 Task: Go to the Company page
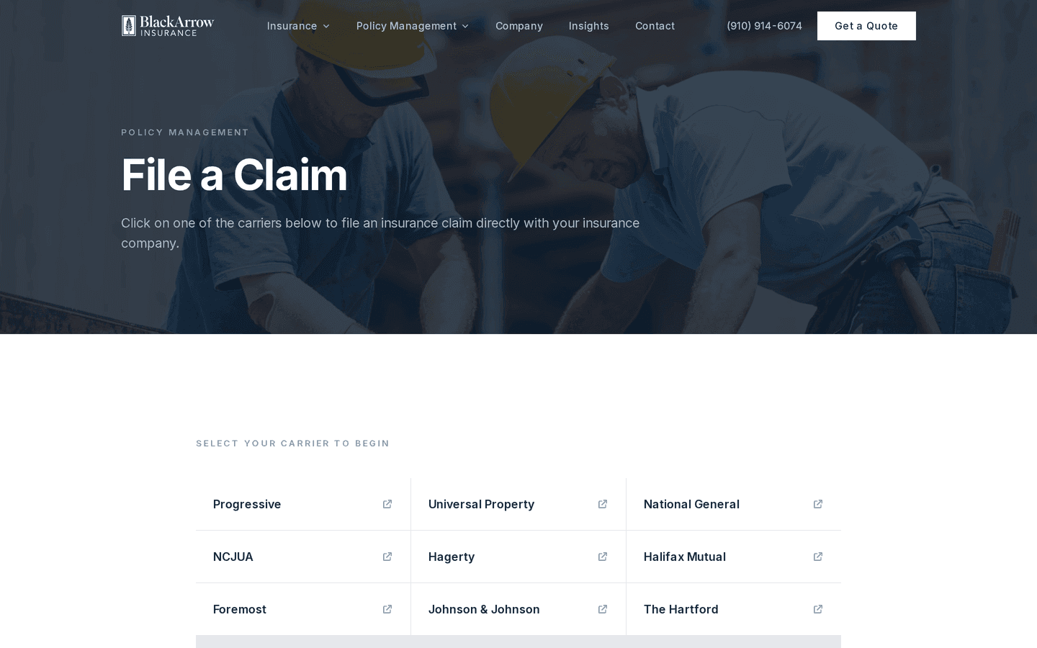pyautogui.click(x=519, y=26)
